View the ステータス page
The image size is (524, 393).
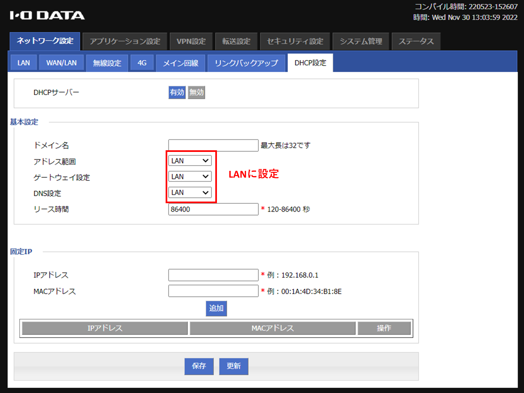(416, 41)
